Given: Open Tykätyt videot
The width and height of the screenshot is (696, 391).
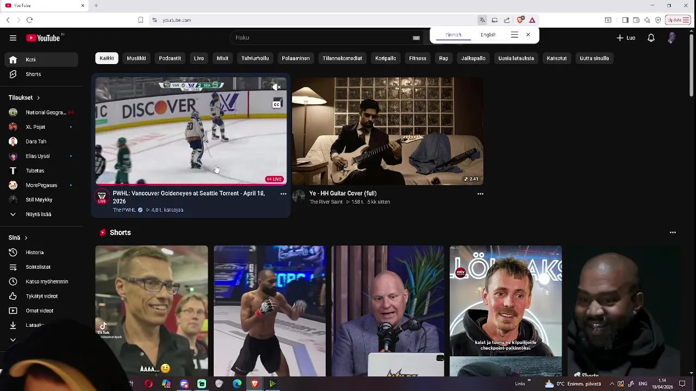Looking at the screenshot, I should pyautogui.click(x=41, y=297).
